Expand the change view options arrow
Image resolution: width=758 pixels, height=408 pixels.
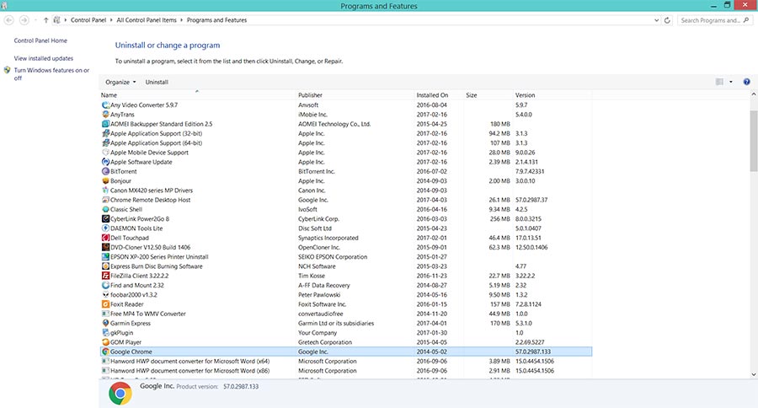[730, 82]
